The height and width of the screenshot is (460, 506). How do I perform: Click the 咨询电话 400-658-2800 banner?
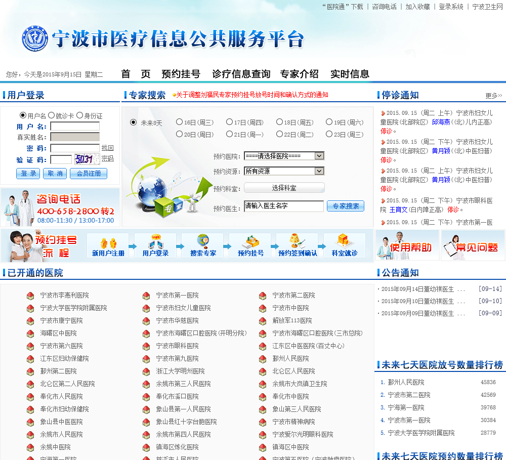tap(60, 207)
